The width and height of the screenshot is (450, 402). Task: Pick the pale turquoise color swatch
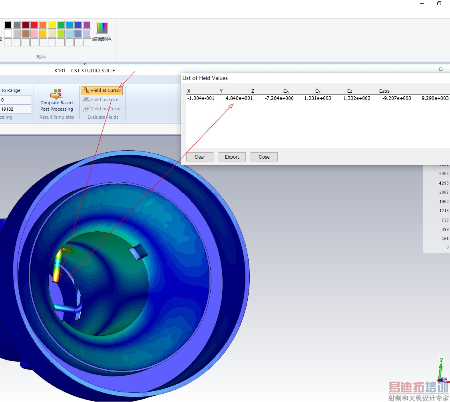pyautogui.click(x=70, y=34)
